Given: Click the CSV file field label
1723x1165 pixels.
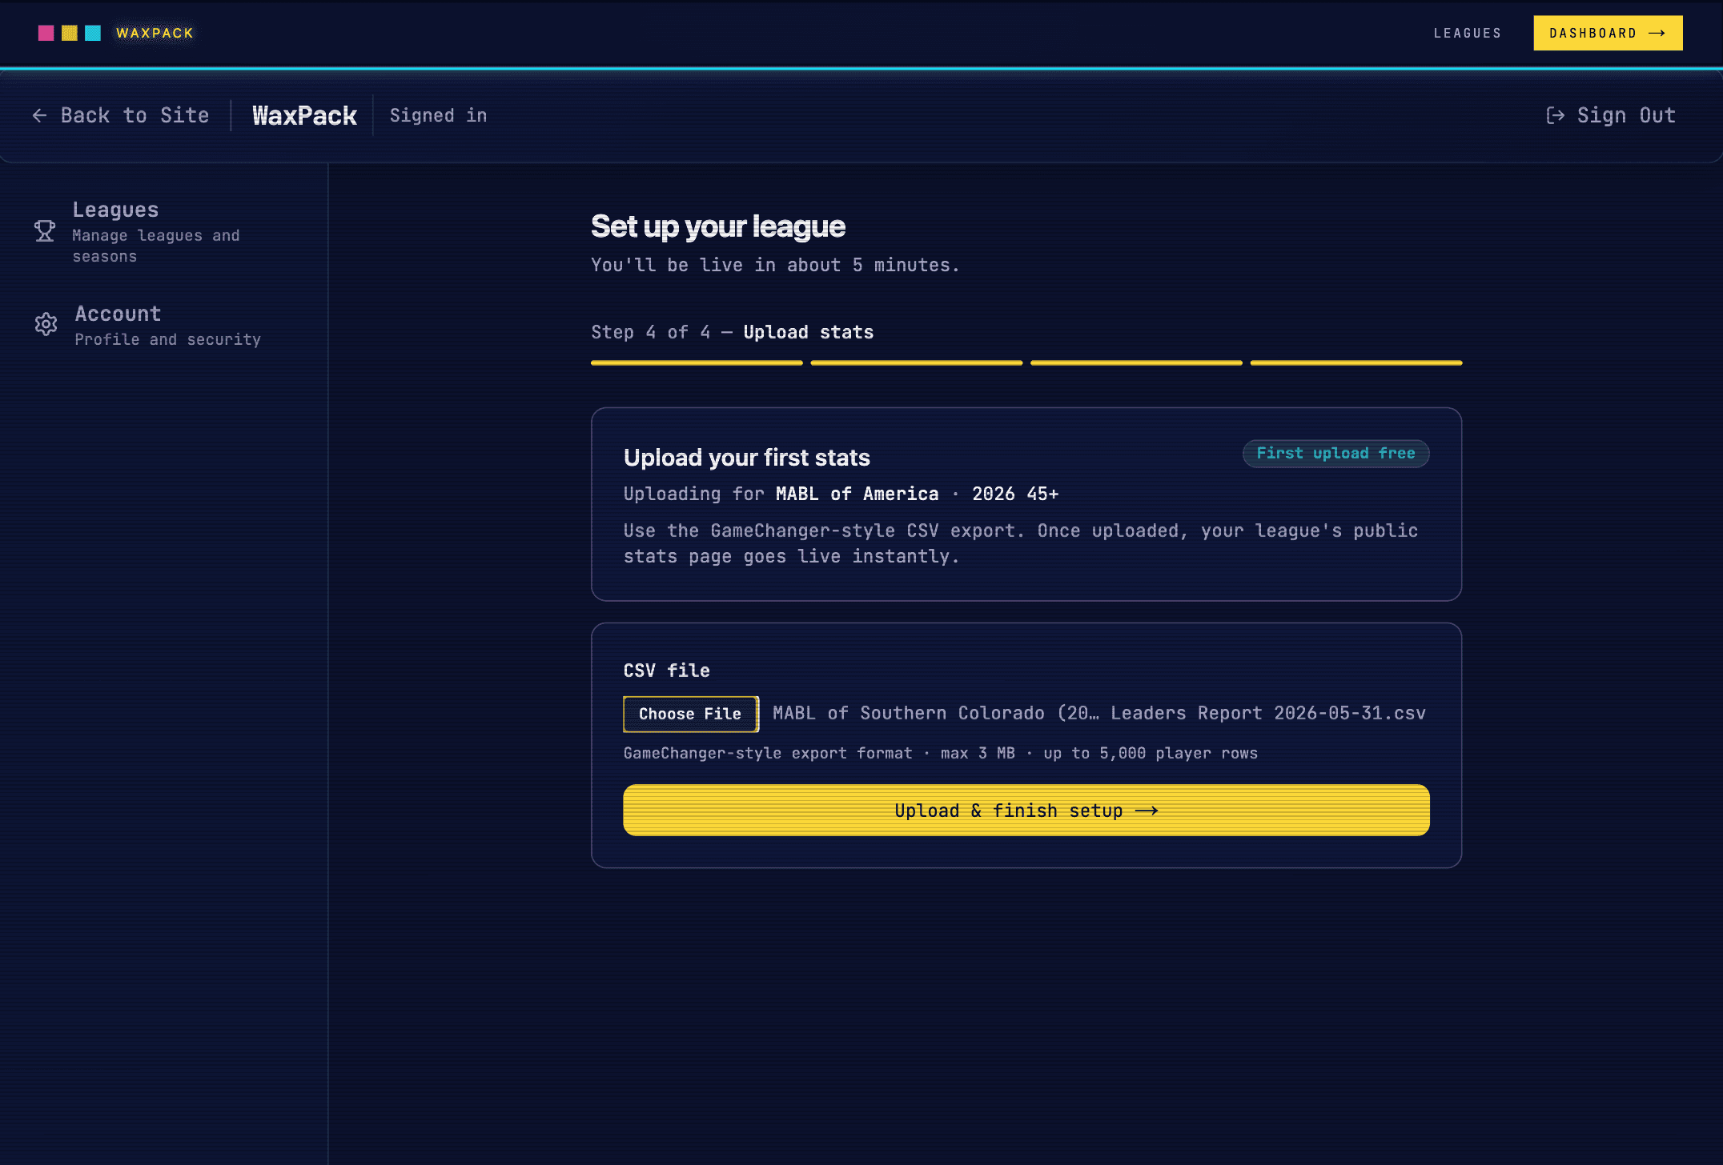Looking at the screenshot, I should pos(667,671).
